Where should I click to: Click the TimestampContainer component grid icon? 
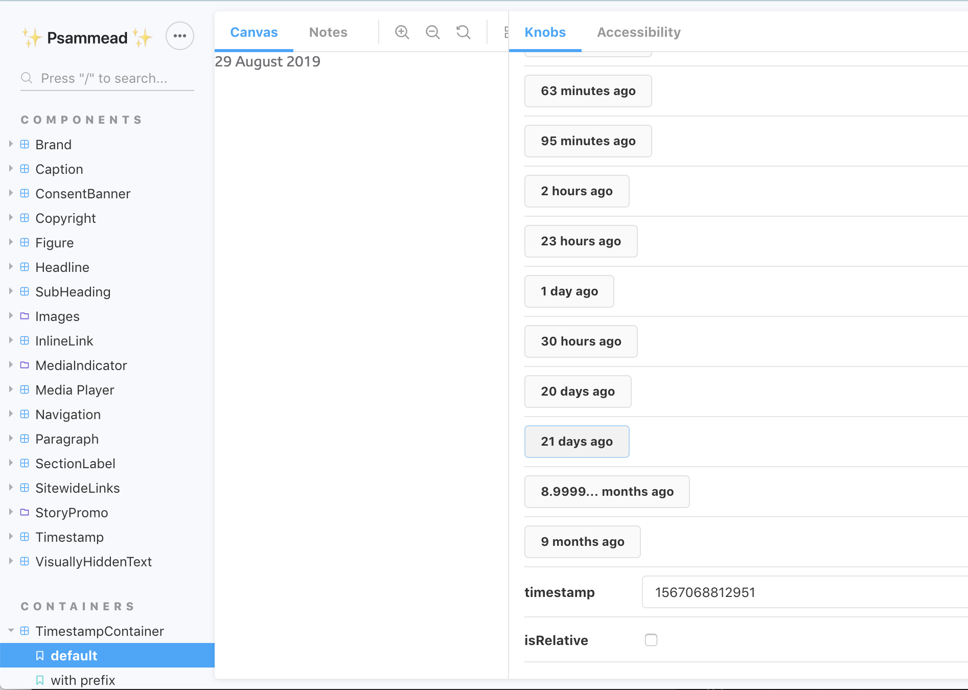click(25, 631)
